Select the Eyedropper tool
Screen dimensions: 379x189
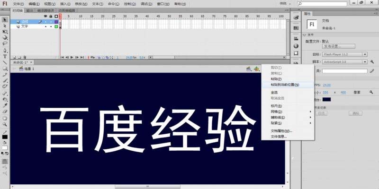(5, 105)
